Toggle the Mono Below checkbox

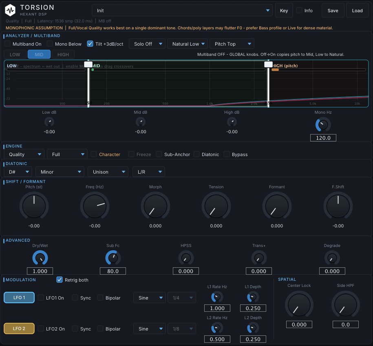(50, 44)
